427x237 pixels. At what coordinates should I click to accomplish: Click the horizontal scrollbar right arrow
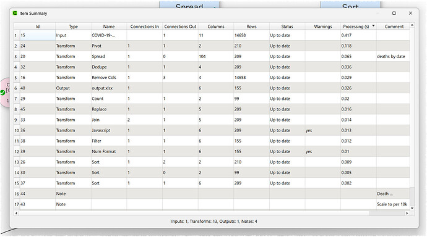[x=407, y=213]
